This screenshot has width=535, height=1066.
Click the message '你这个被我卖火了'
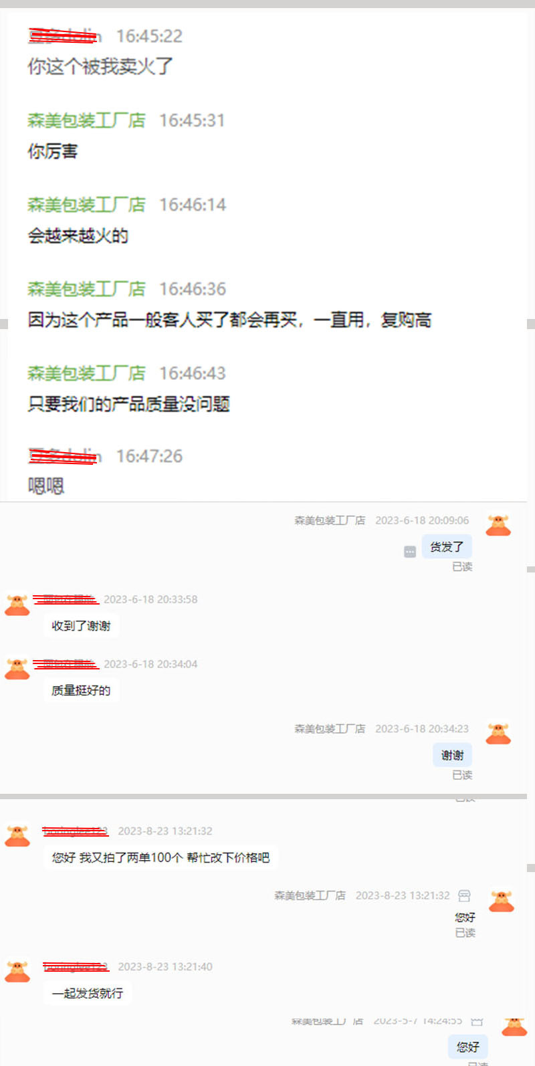tap(100, 66)
